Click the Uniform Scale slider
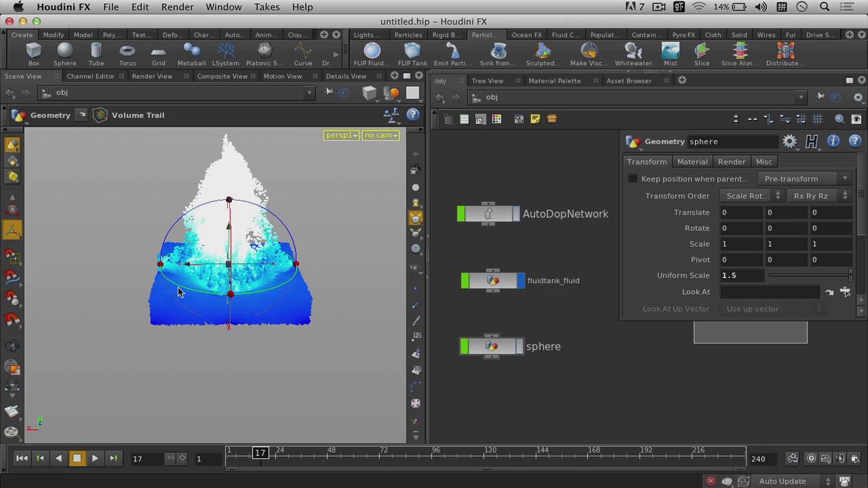Viewport: 868px width, 488px height. coord(810,275)
